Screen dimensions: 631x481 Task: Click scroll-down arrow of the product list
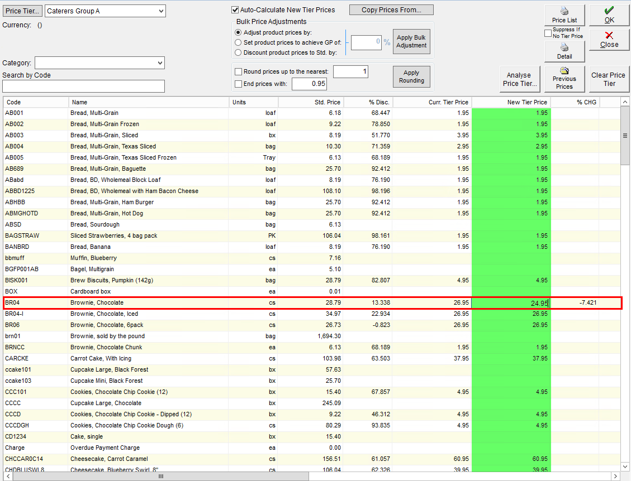click(624, 466)
